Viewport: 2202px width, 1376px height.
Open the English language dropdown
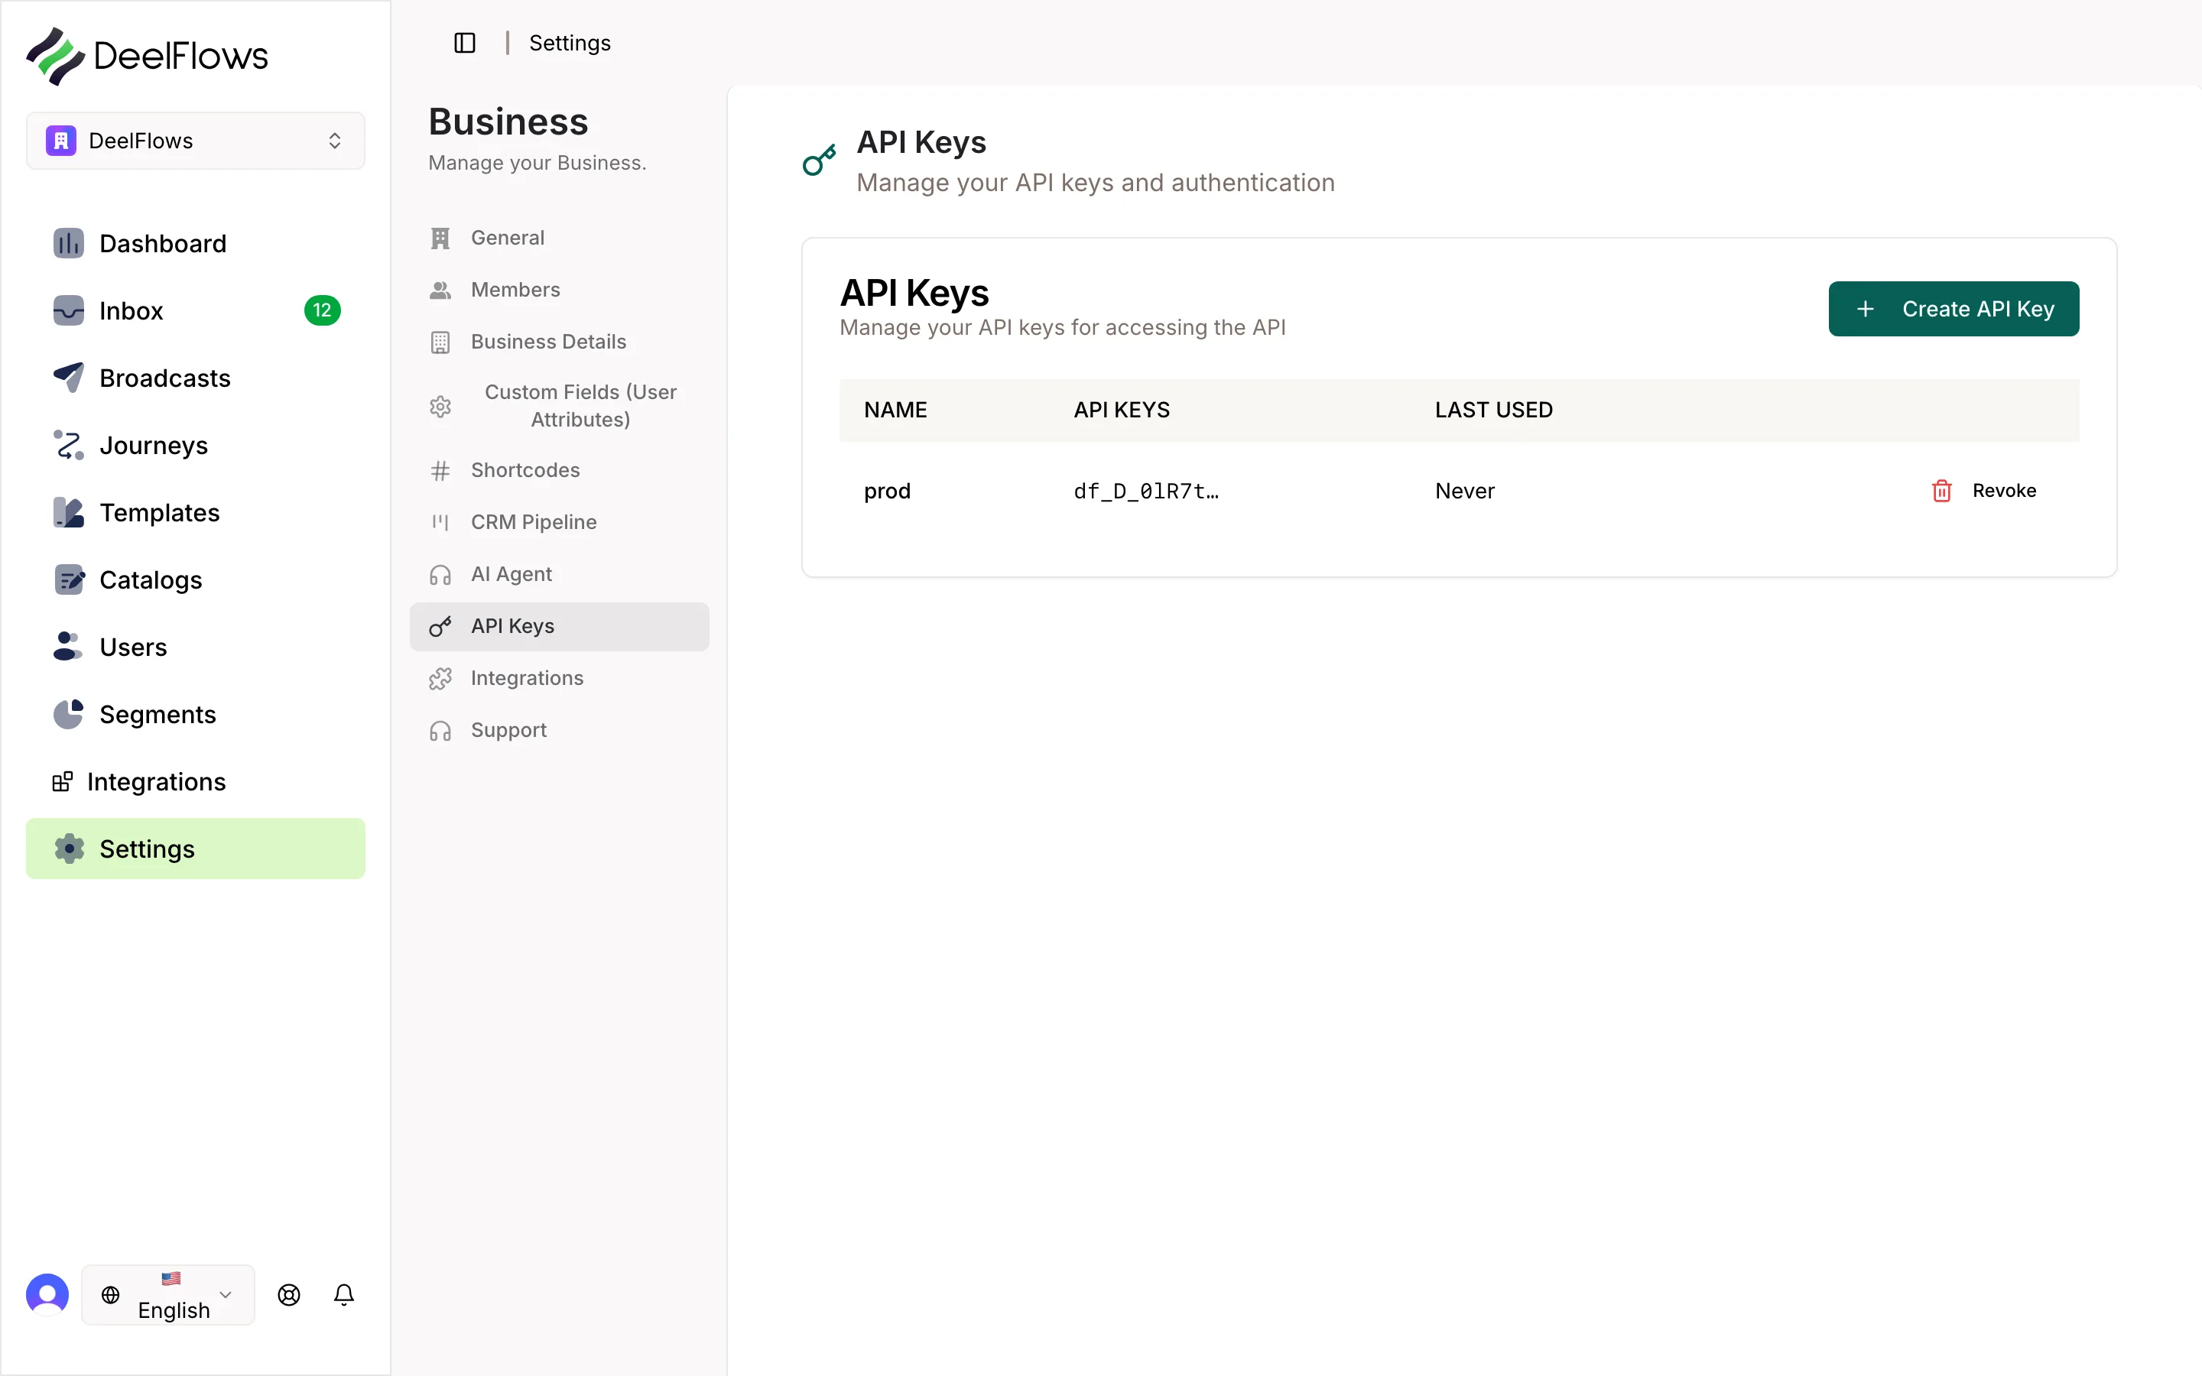tap(168, 1294)
